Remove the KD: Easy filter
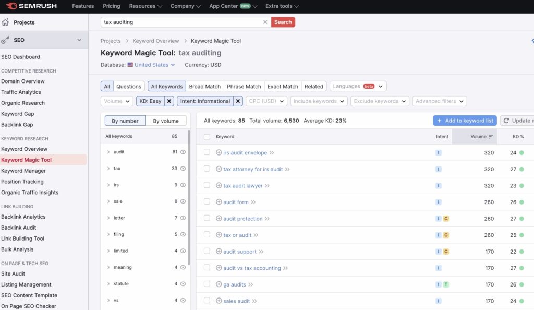Screen dimensions: 534x310 coord(169,101)
